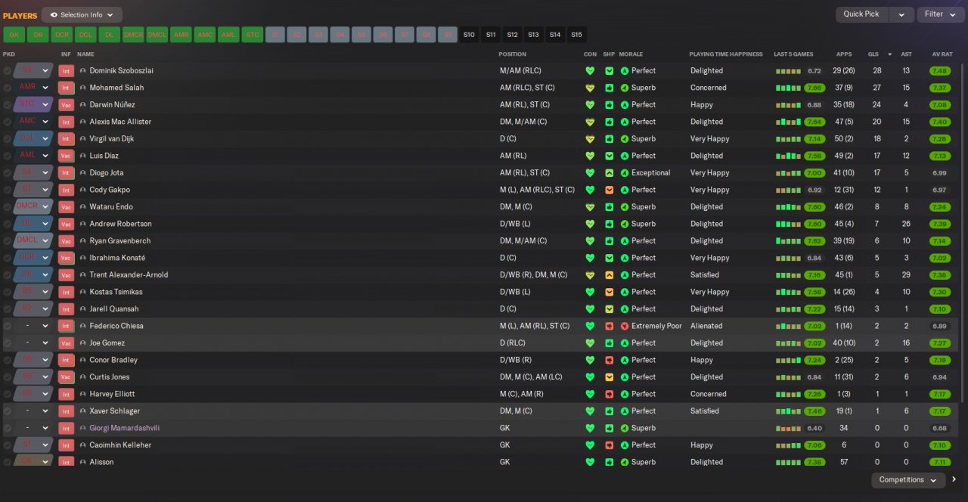Viewport: 968px width, 502px height.
Task: Click the red Extremely Poor morale icon for Chiesa
Action: coord(625,326)
